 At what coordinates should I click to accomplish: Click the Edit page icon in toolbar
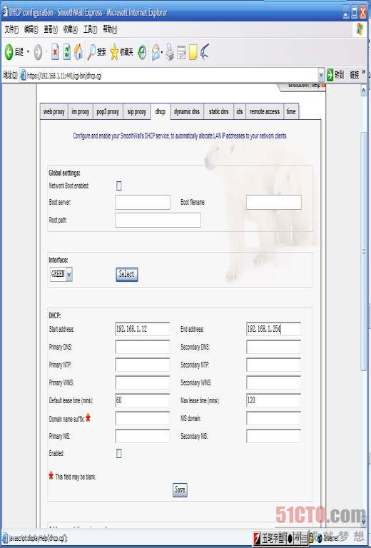click(181, 52)
